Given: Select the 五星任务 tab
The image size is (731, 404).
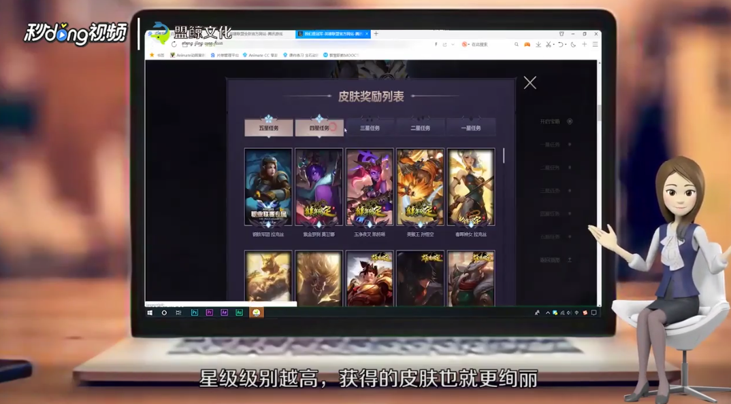Looking at the screenshot, I should (x=269, y=128).
